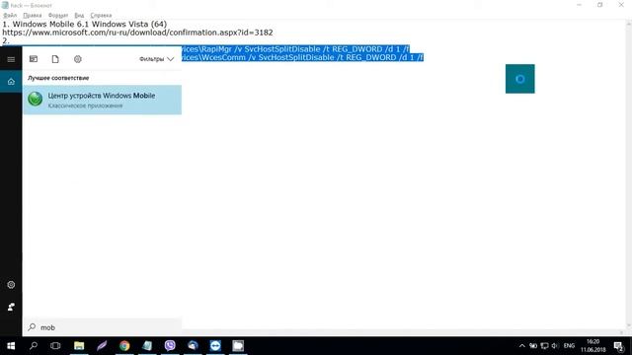This screenshot has width=632, height=355.
Task: Open the last white app on taskbar
Action: 238,346
